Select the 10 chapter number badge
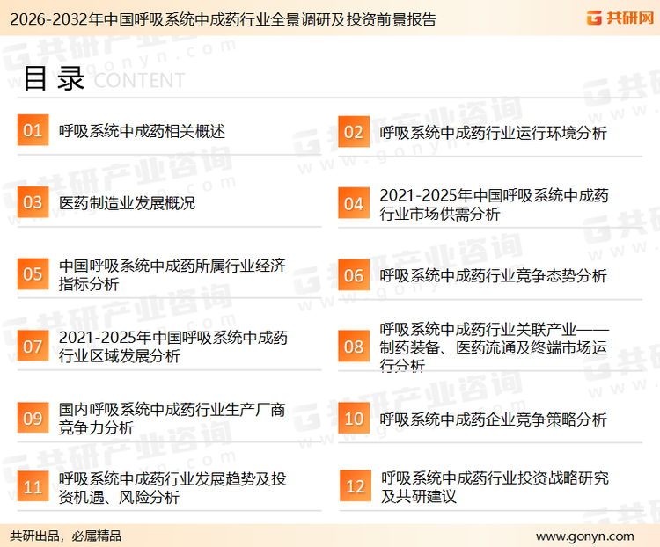This screenshot has height=547, width=660. coord(353,419)
